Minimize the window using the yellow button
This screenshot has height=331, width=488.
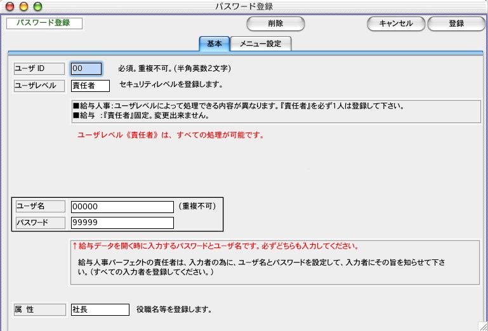(23, 6)
